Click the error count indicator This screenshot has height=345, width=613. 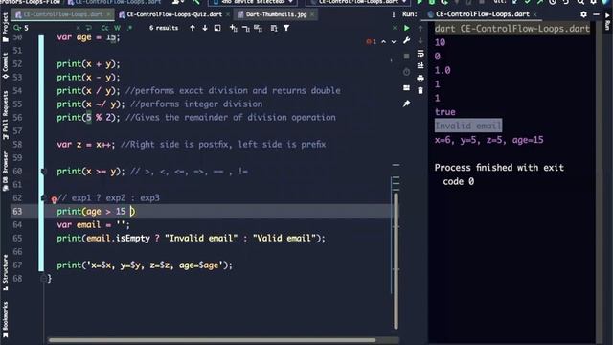tap(372, 41)
